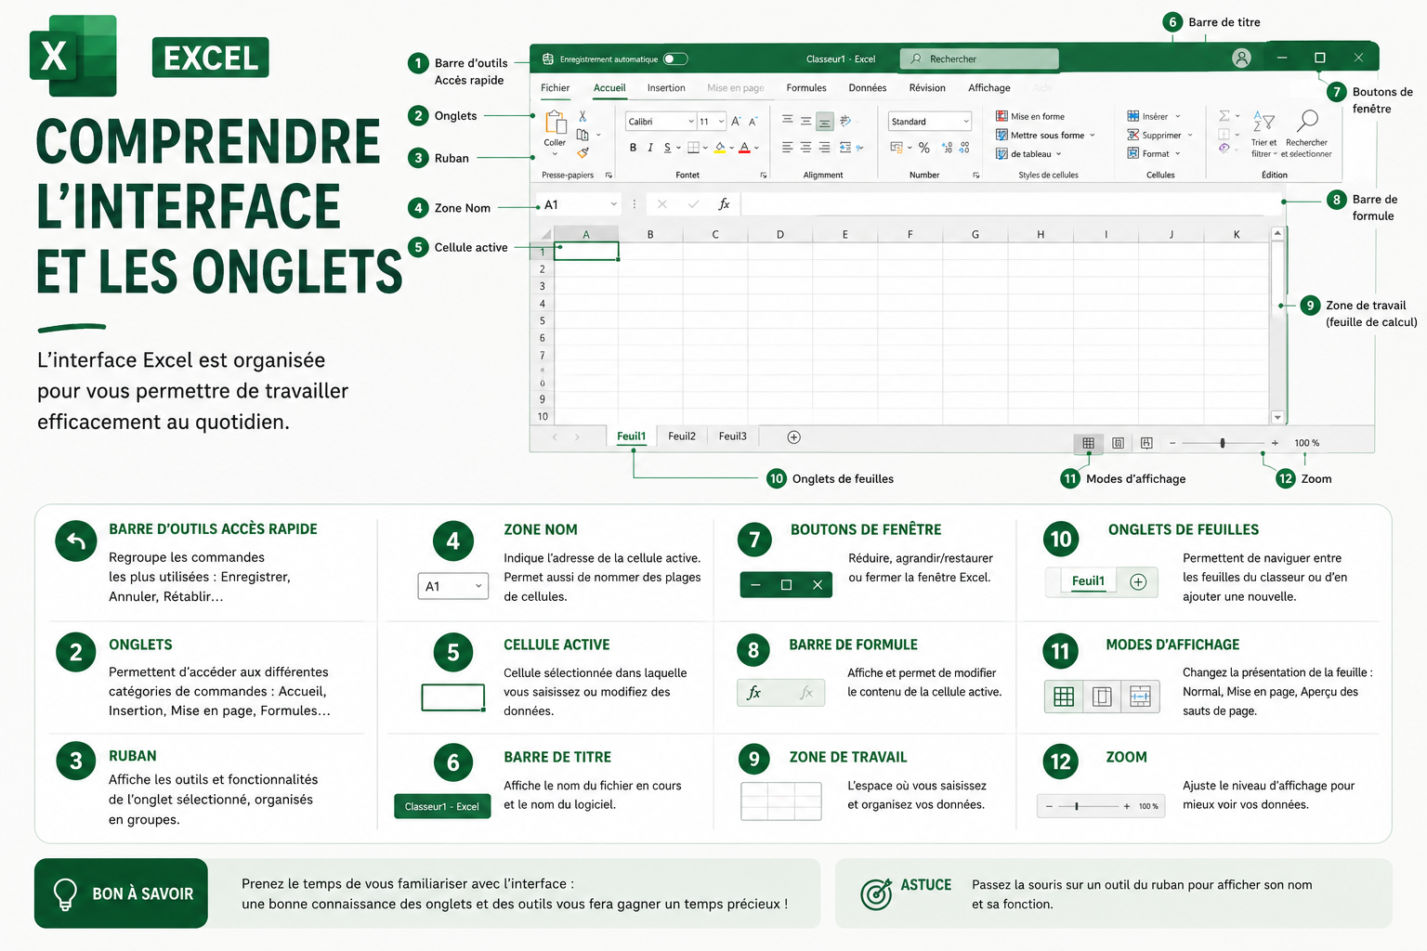This screenshot has width=1427, height=951.
Task: Decrease font size with the smaller A icon
Action: point(753,122)
